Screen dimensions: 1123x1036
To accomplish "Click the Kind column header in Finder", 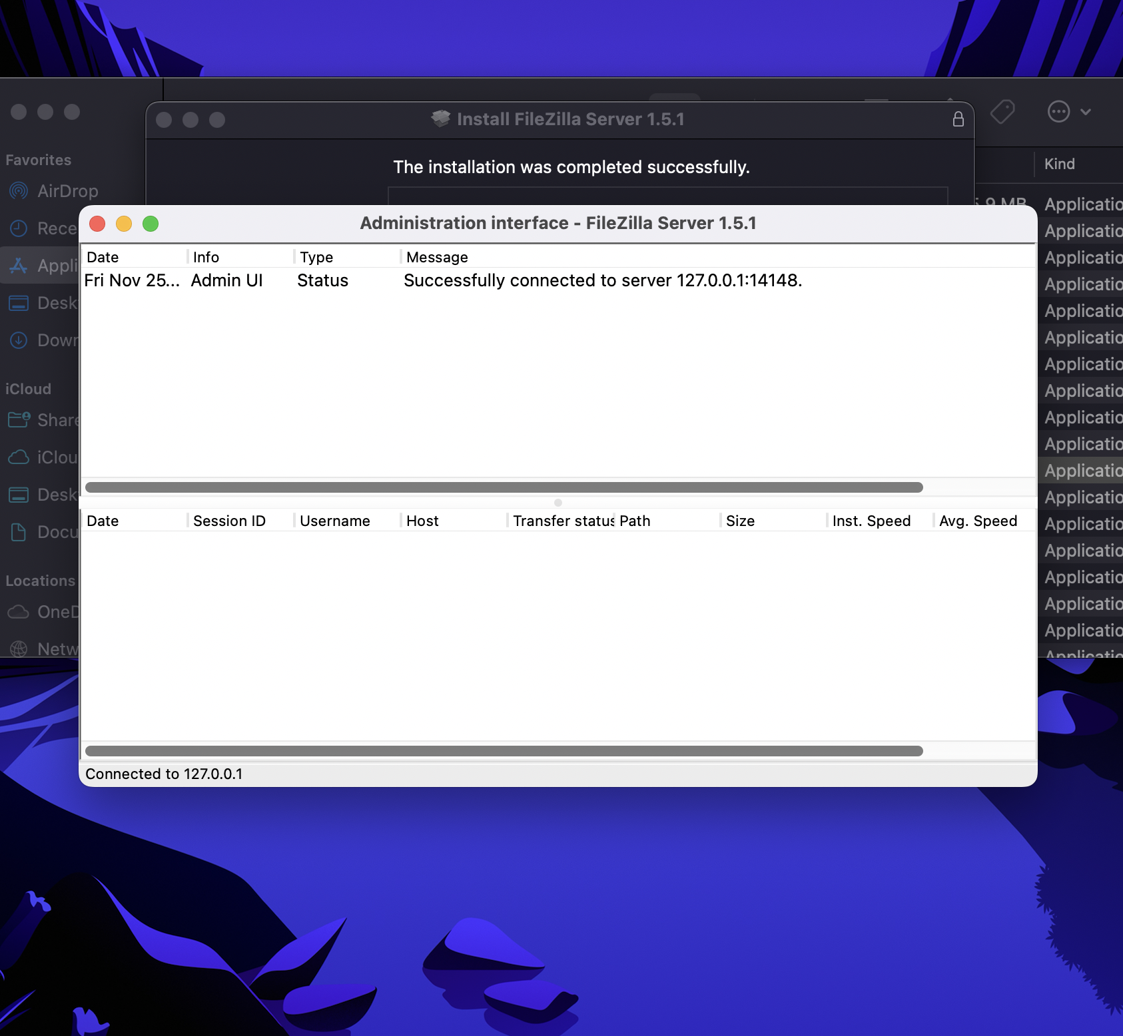I will [1059, 164].
